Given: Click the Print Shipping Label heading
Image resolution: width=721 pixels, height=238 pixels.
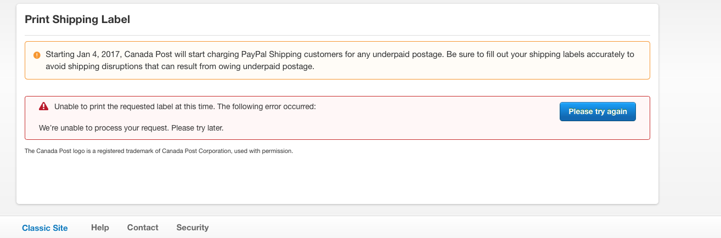Looking at the screenshot, I should pos(77,20).
